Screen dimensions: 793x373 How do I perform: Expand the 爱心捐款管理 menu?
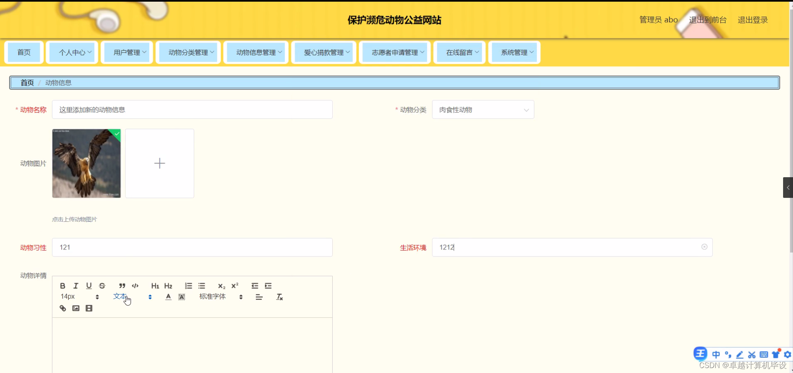pyautogui.click(x=324, y=52)
